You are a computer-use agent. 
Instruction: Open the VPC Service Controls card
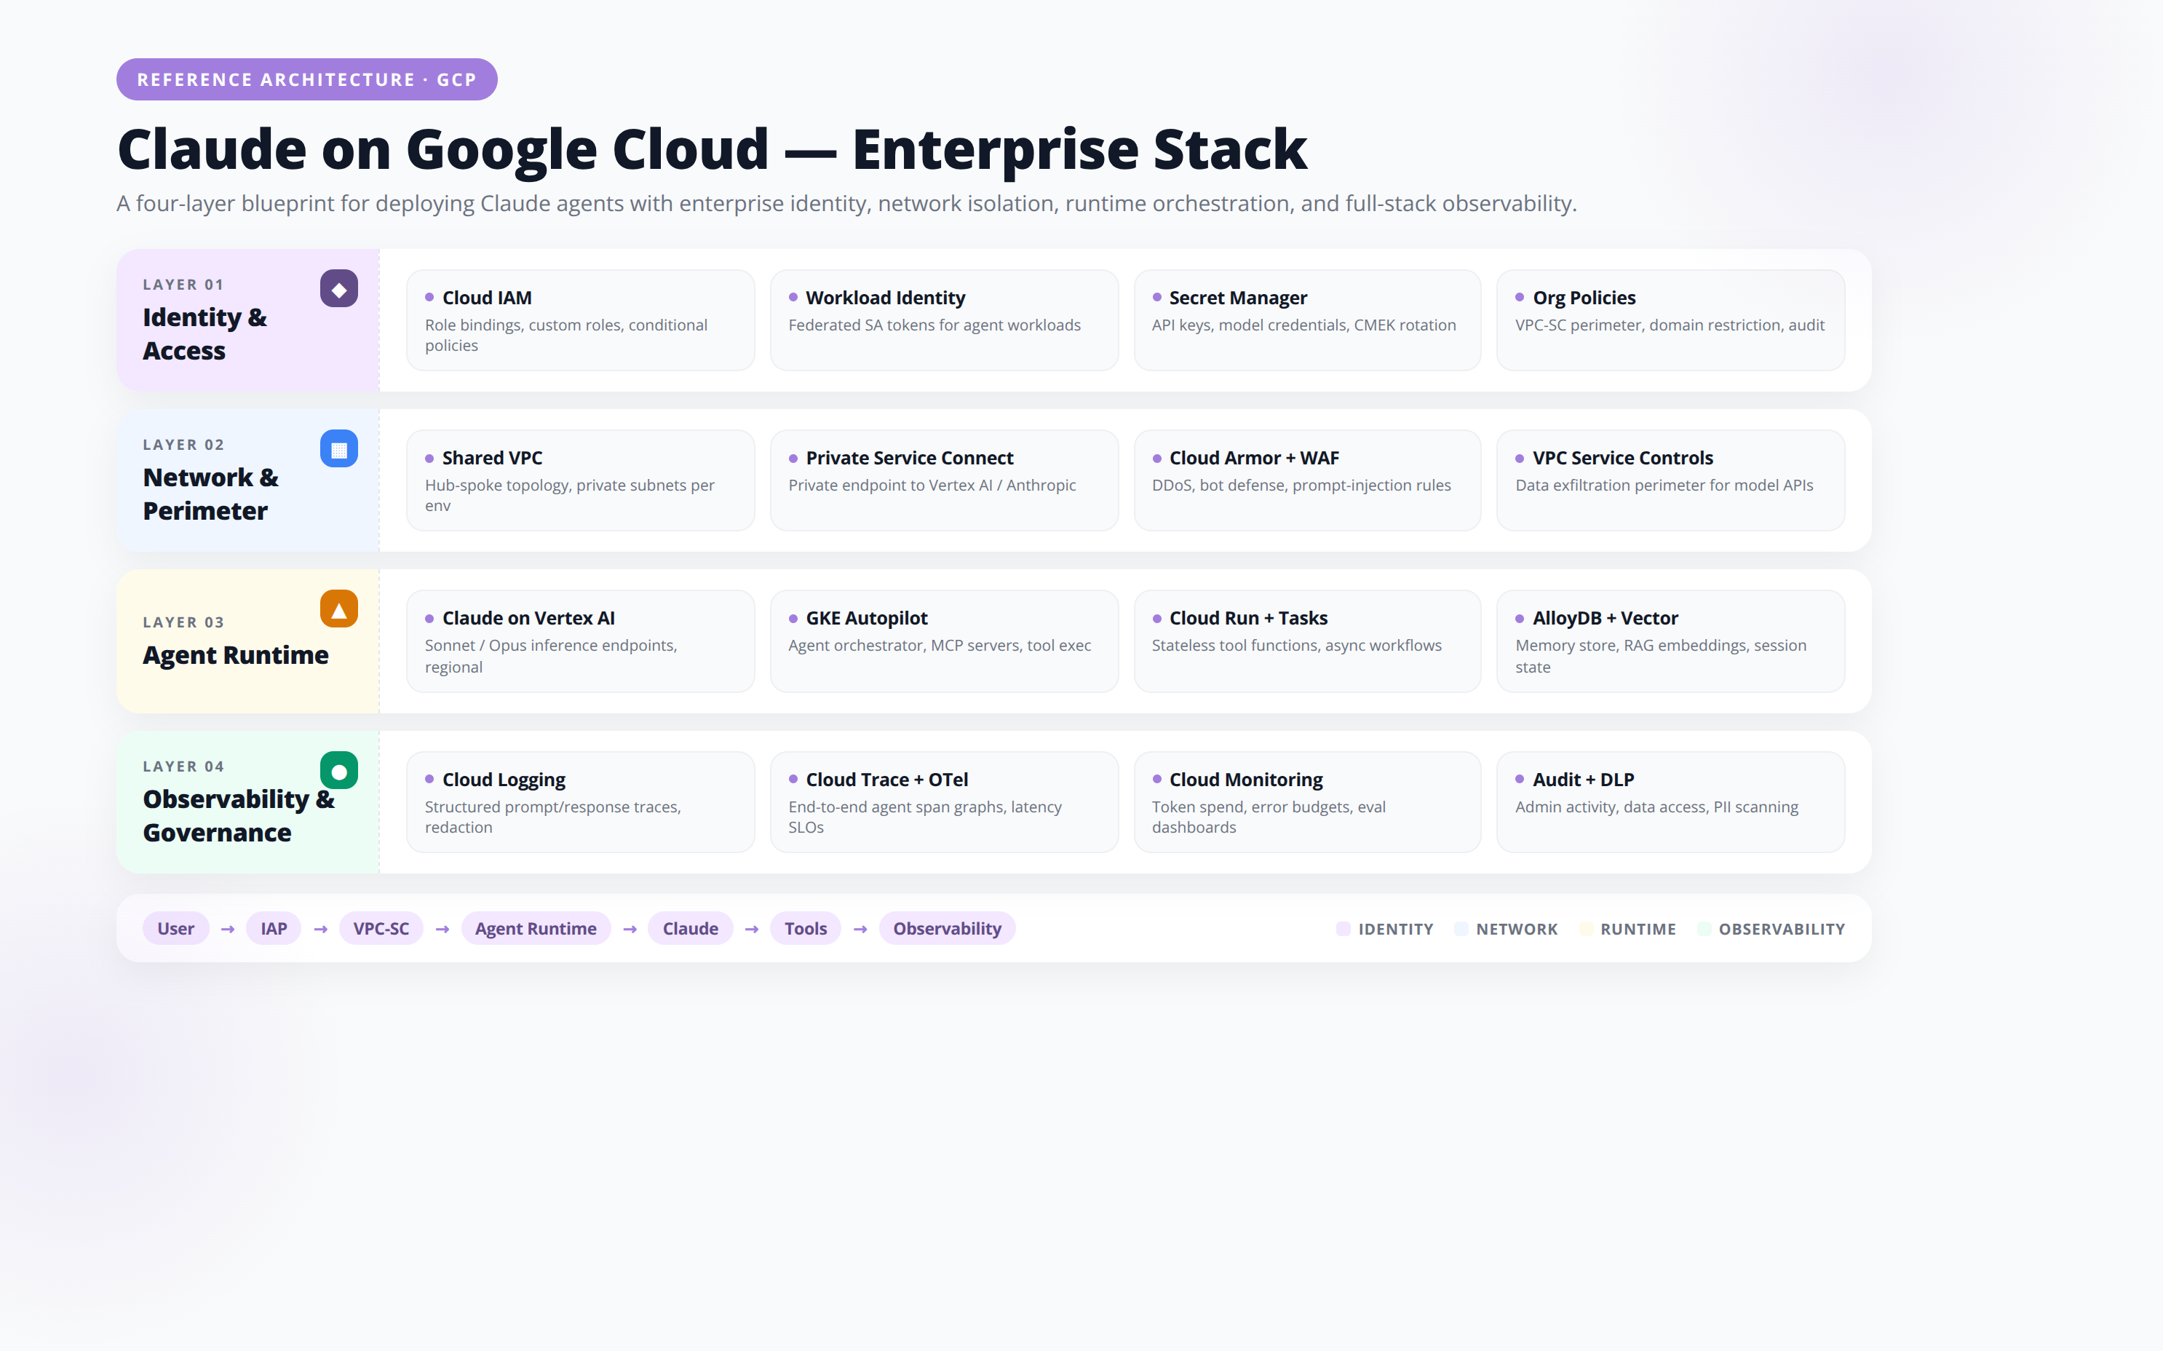pyautogui.click(x=1671, y=480)
